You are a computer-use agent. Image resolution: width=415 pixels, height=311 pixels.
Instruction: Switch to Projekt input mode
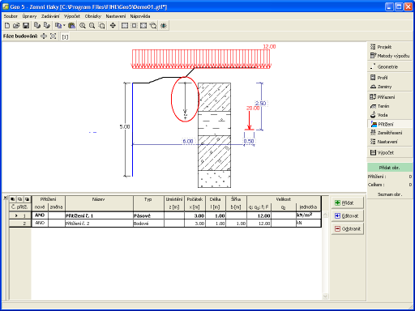(390, 47)
